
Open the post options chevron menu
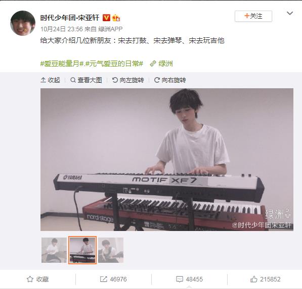coord(290,13)
